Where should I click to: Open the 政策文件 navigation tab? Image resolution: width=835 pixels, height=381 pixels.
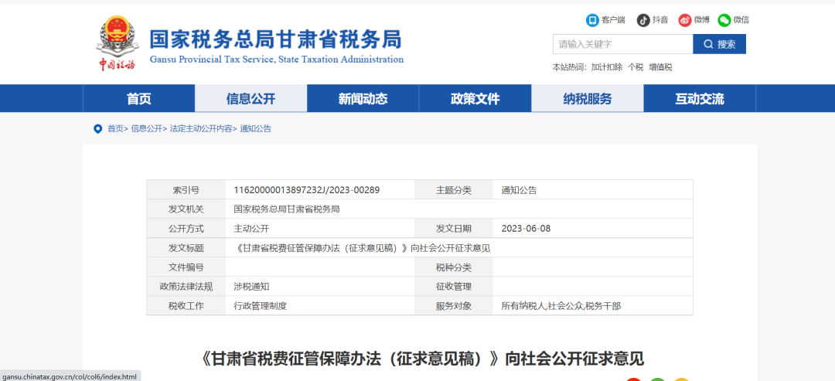[x=475, y=98]
